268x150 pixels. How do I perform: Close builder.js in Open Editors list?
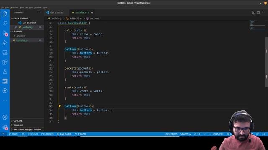pos(16,27)
